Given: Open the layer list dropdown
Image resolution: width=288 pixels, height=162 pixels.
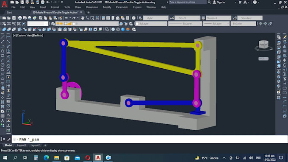Looking at the screenshot, I should [x=87, y=24].
